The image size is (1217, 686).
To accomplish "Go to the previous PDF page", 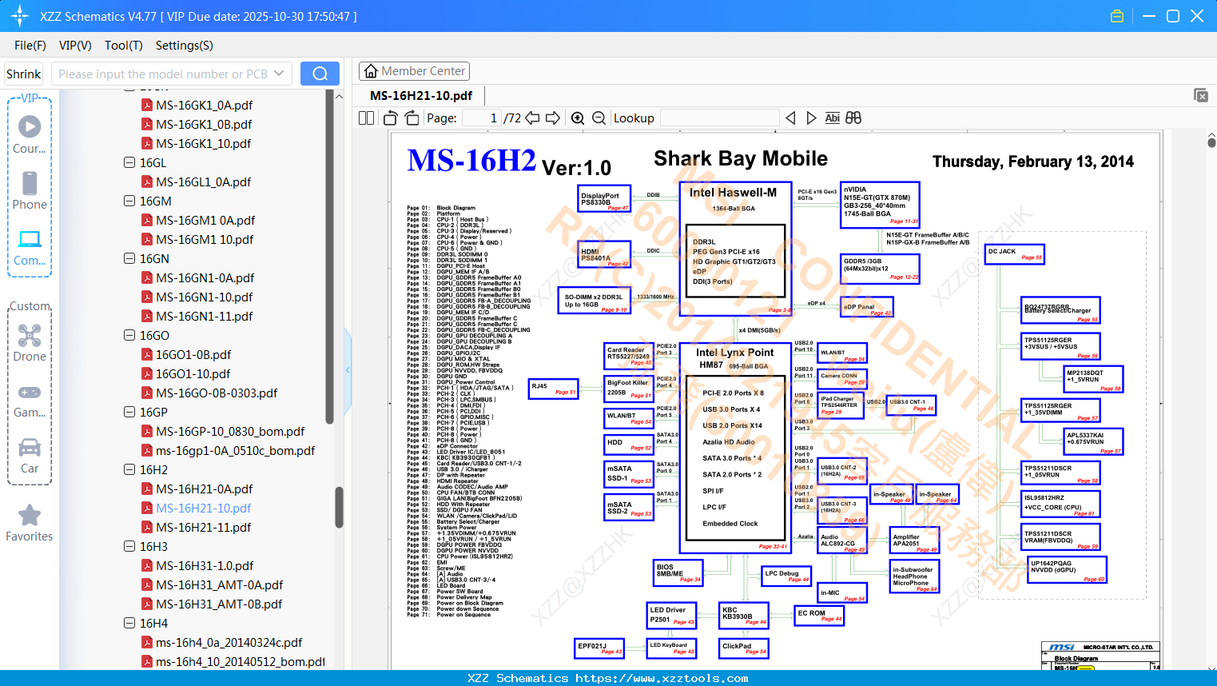I will (532, 118).
